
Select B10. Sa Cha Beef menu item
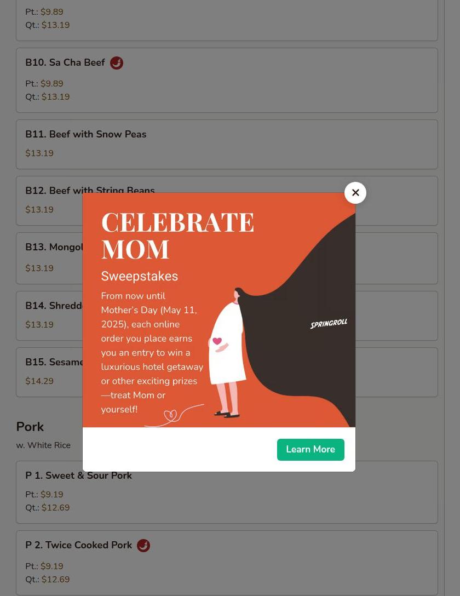click(227, 80)
